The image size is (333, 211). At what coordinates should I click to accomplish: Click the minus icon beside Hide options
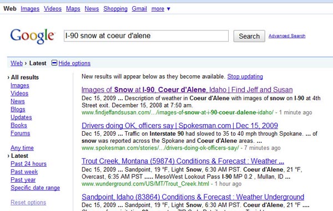pyautogui.click(x=54, y=63)
